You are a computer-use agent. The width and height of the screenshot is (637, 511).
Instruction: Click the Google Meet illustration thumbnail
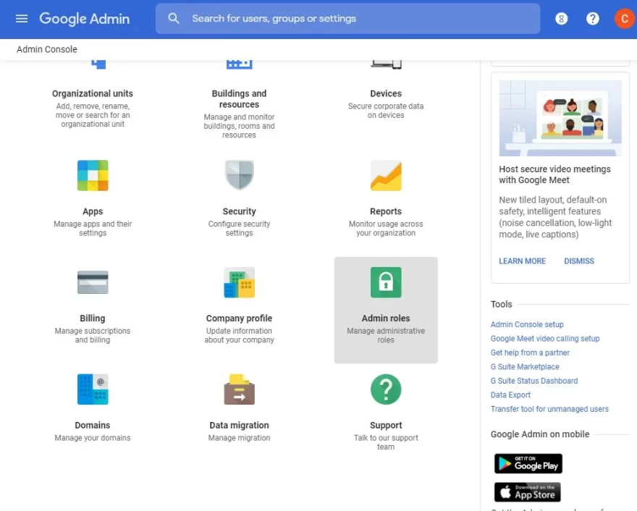coord(560,118)
